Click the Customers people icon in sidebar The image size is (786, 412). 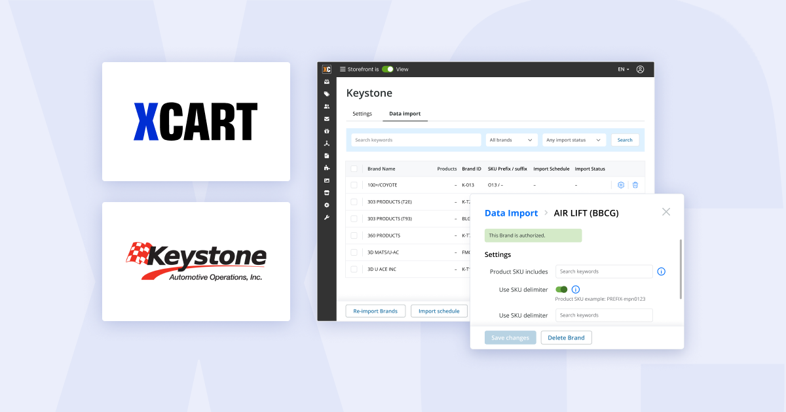click(x=327, y=107)
